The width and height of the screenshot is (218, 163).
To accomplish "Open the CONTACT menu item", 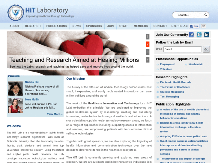I will tap(160, 26).
